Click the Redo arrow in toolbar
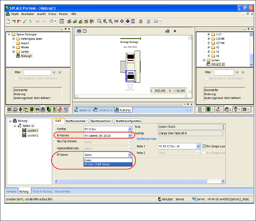 click(x=44, y=21)
